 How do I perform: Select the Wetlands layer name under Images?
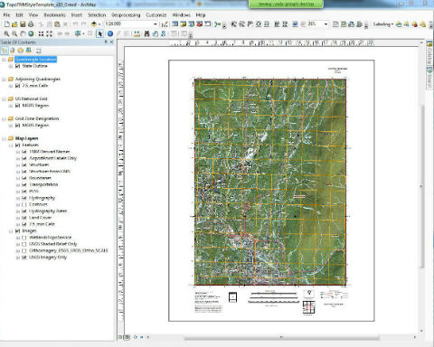pos(51,238)
